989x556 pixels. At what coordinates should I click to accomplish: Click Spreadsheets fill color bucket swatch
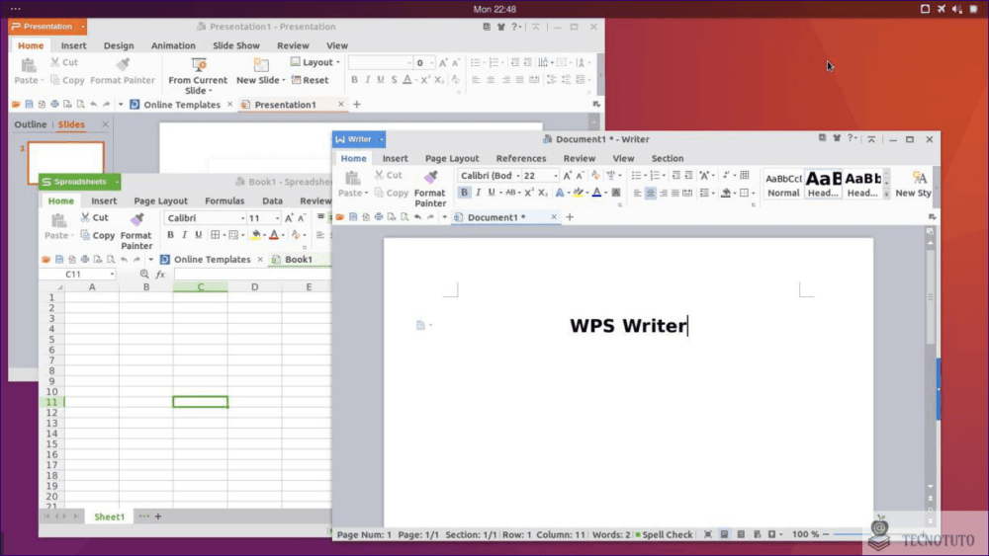click(x=255, y=235)
